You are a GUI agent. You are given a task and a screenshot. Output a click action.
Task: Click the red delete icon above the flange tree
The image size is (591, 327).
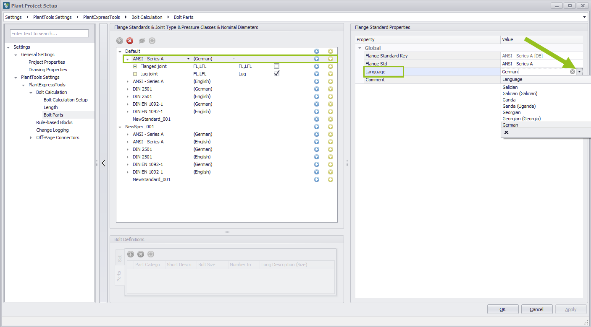(130, 41)
